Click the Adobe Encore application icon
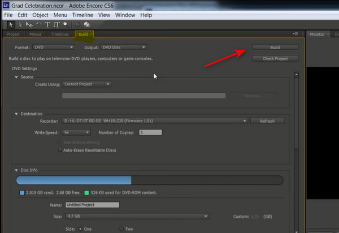Viewport: 339px width, 233px height. tap(6, 5)
